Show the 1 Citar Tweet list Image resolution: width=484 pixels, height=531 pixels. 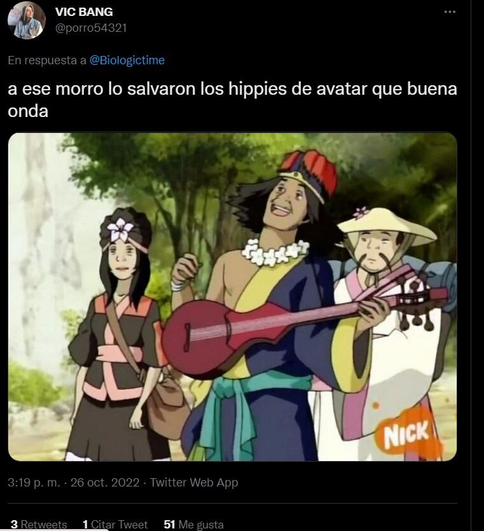(x=115, y=524)
